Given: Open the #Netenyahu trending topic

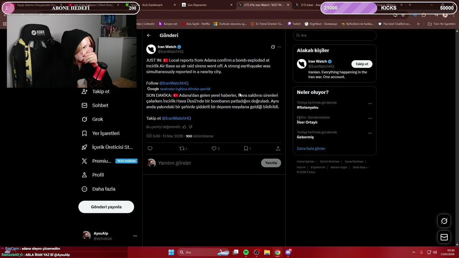Looking at the screenshot, I should point(308,107).
